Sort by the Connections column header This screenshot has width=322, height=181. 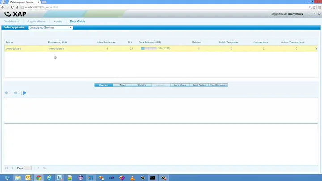261,42
